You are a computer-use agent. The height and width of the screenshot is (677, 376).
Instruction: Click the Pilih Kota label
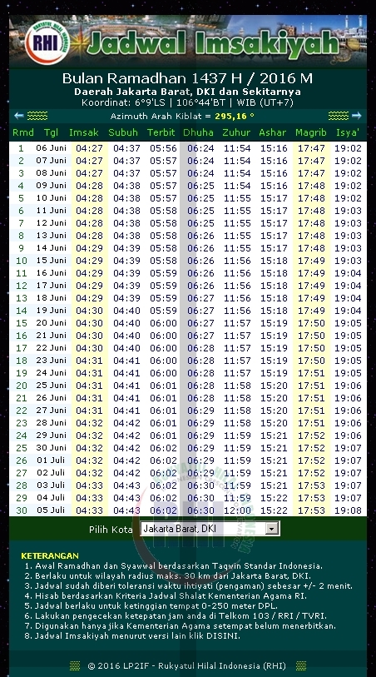111,530
